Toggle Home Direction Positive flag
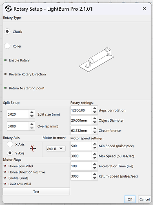The image size is (153, 205). 5,172
